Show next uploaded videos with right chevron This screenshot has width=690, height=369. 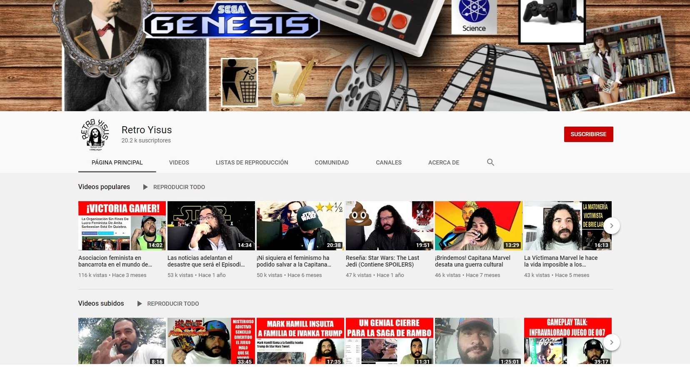[x=611, y=342]
